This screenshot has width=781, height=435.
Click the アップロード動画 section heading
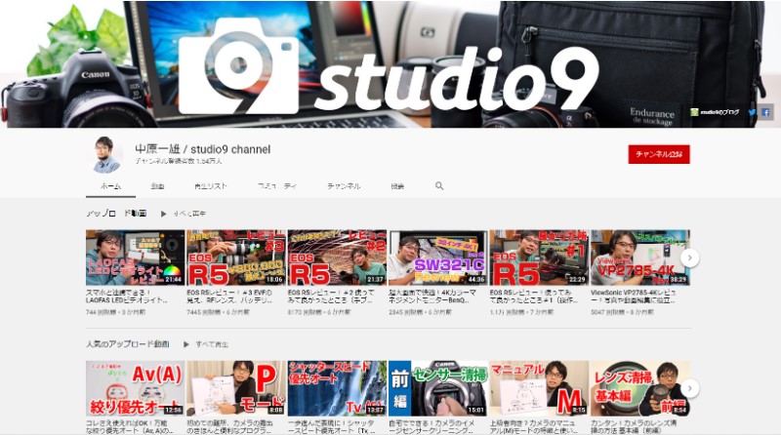(x=116, y=214)
